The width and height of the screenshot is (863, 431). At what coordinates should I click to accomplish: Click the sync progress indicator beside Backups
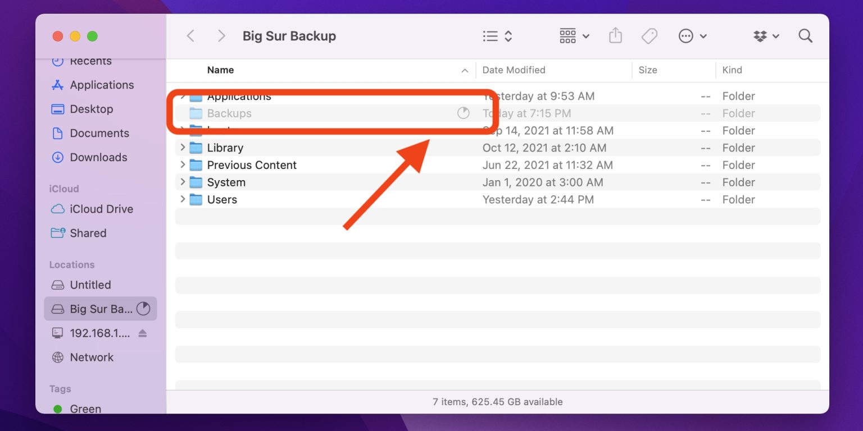464,113
